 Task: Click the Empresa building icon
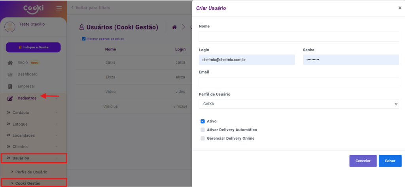pos(10,86)
